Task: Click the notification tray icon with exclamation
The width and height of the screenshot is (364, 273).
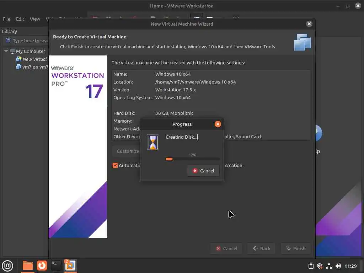Action: pyautogui.click(x=311, y=266)
